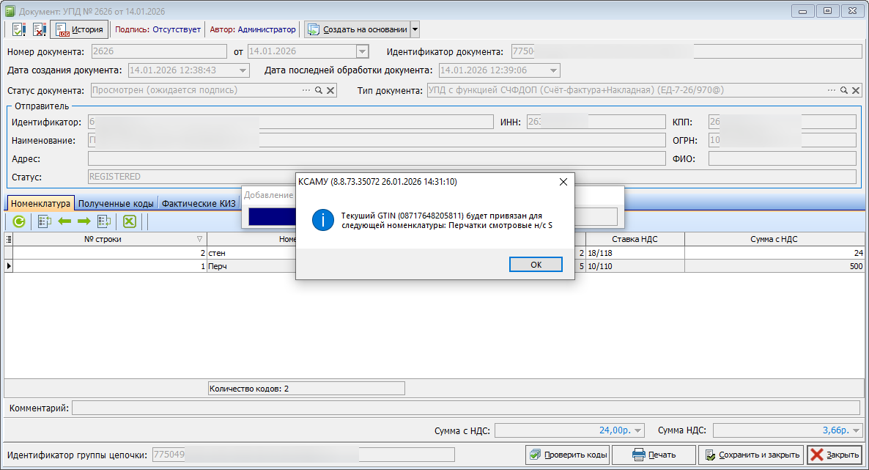The image size is (869, 470).
Task: Switch to the Фактические КИЗ tab
Action: 198,203
